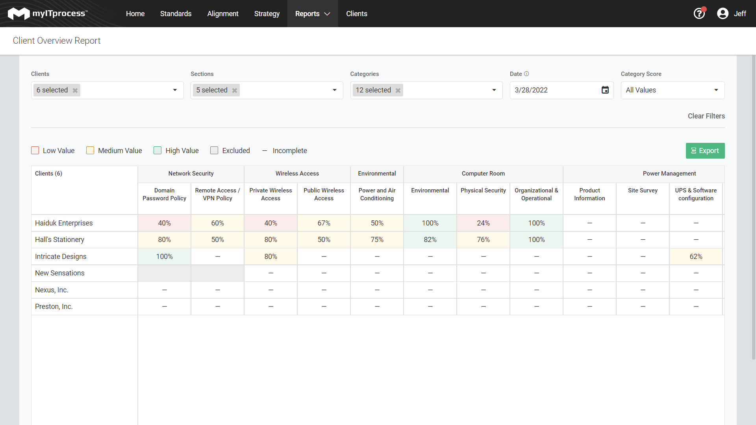Open the help question mark icon
Image resolution: width=756 pixels, height=425 pixels.
click(699, 13)
